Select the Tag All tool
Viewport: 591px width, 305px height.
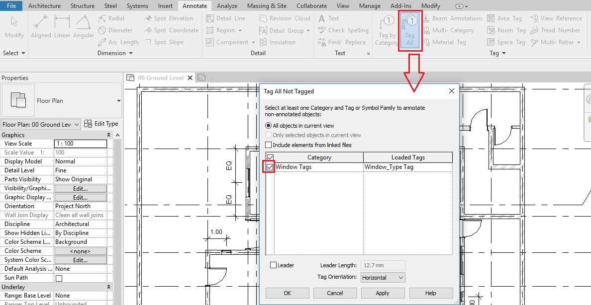410,31
